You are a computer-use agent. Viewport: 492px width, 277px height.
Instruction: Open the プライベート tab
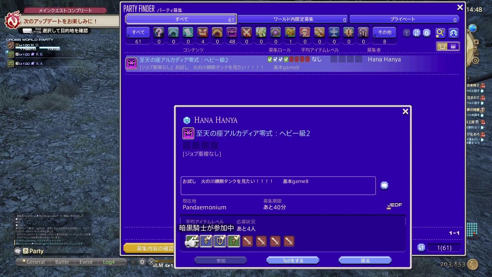tap(404, 19)
